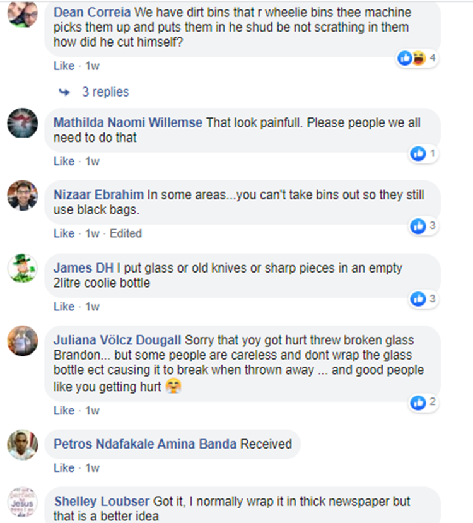The image size is (473, 523).
Task: Expand the 3 replies thread
Action: (105, 92)
